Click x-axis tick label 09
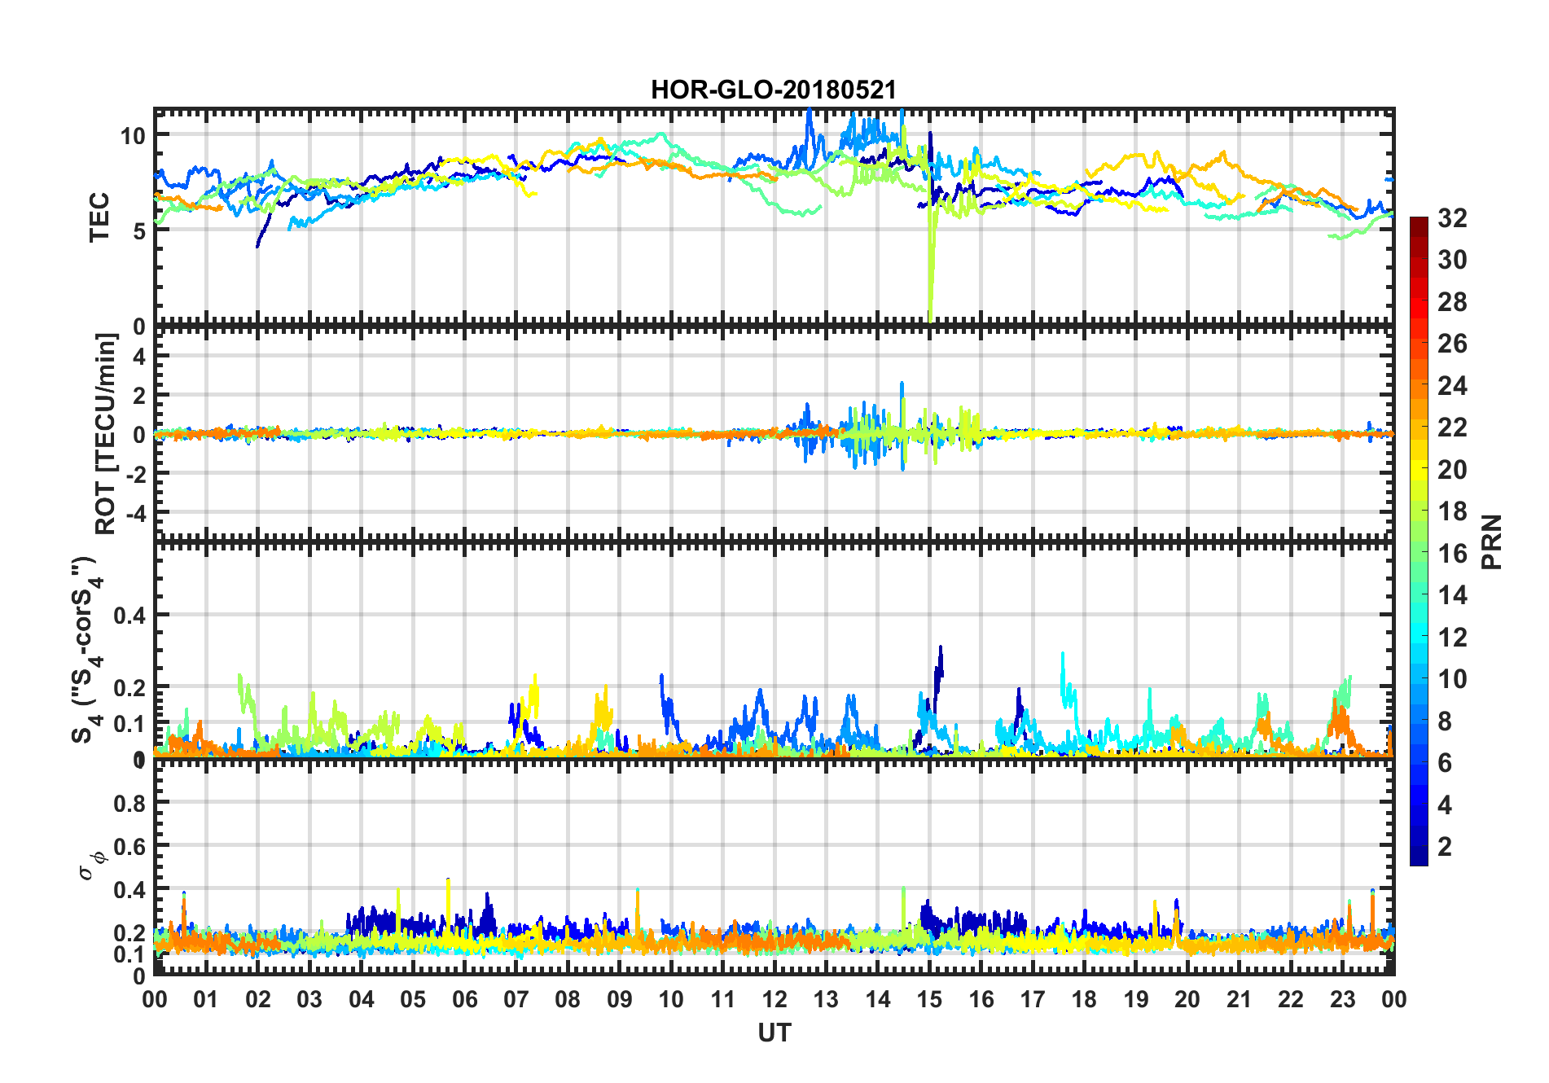This screenshot has height=1083, width=1549. tap(619, 999)
